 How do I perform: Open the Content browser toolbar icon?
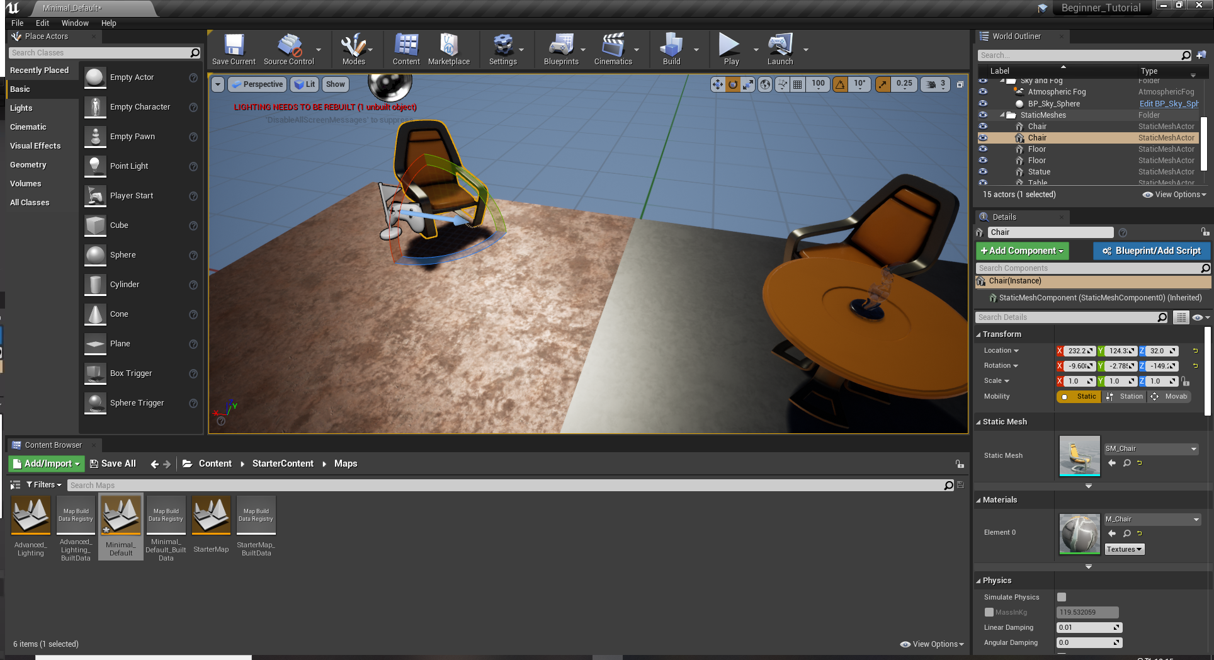coord(406,49)
